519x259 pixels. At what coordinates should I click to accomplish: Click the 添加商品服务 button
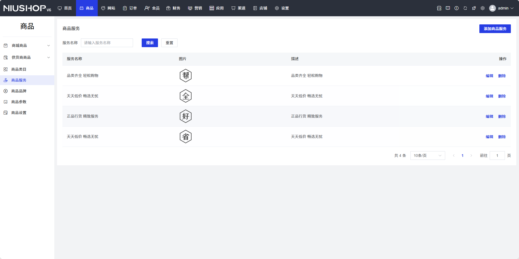(495, 29)
